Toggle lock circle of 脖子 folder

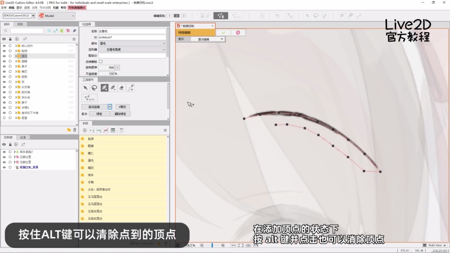tap(10, 102)
